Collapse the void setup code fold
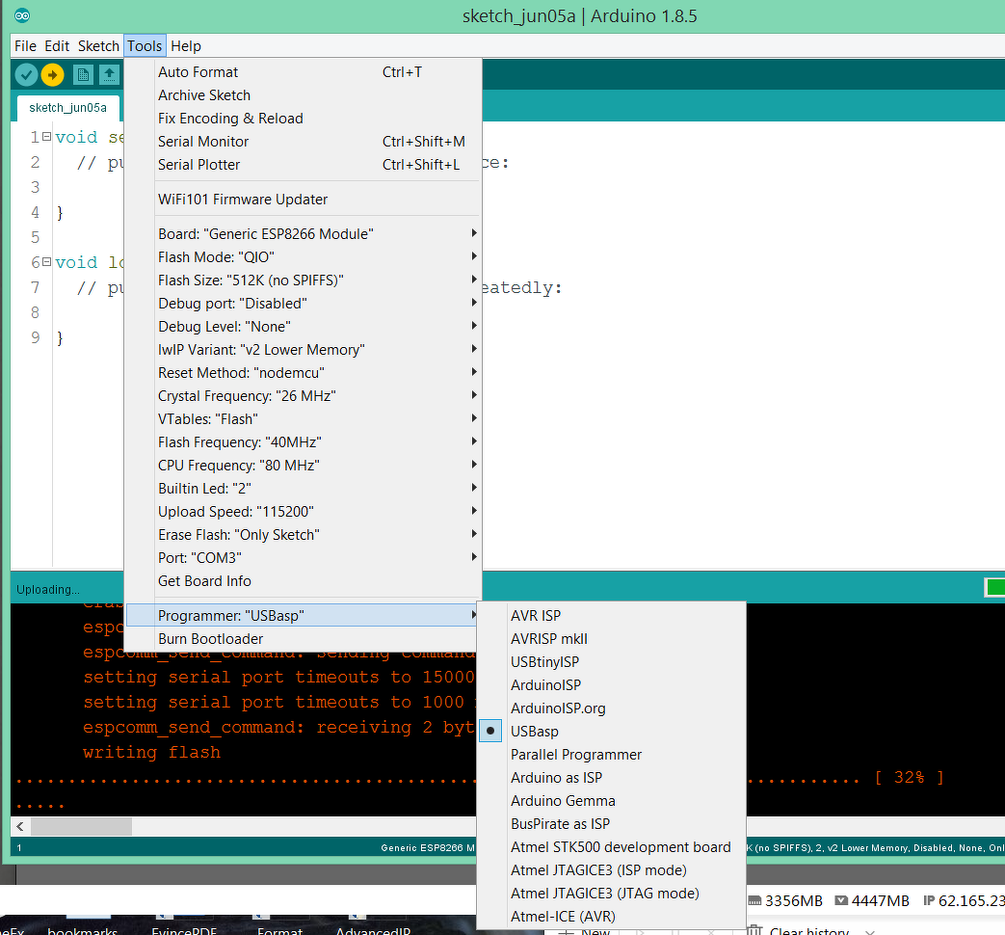Viewport: 1005px width, 935px height. pyautogui.click(x=46, y=137)
